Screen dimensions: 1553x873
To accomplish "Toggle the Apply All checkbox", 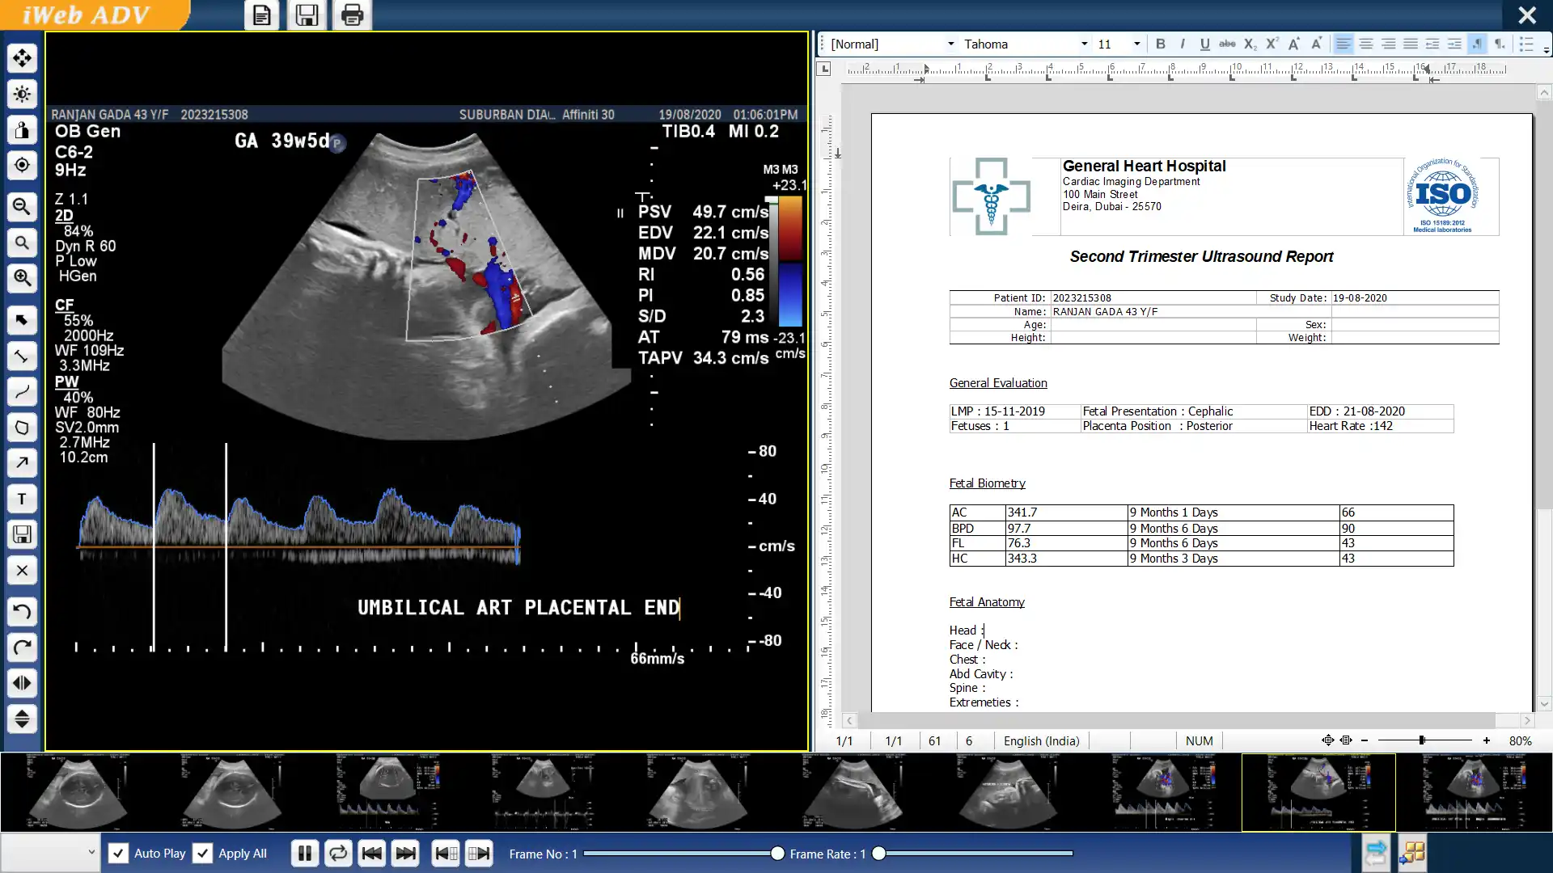I will 203,853.
